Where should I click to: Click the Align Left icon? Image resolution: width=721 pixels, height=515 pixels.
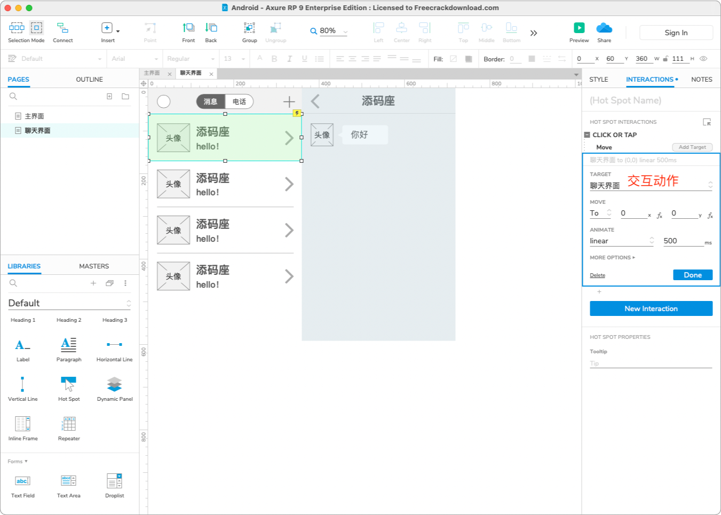[378, 28]
